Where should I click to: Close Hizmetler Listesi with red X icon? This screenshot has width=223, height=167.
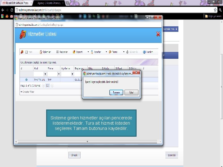coord(158,34)
